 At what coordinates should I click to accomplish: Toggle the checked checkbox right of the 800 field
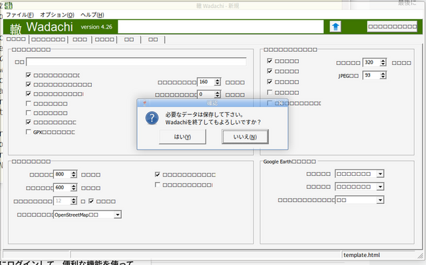coord(157,175)
